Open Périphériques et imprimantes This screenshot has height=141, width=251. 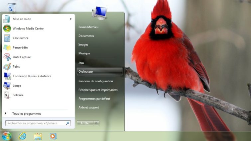pos(98,90)
